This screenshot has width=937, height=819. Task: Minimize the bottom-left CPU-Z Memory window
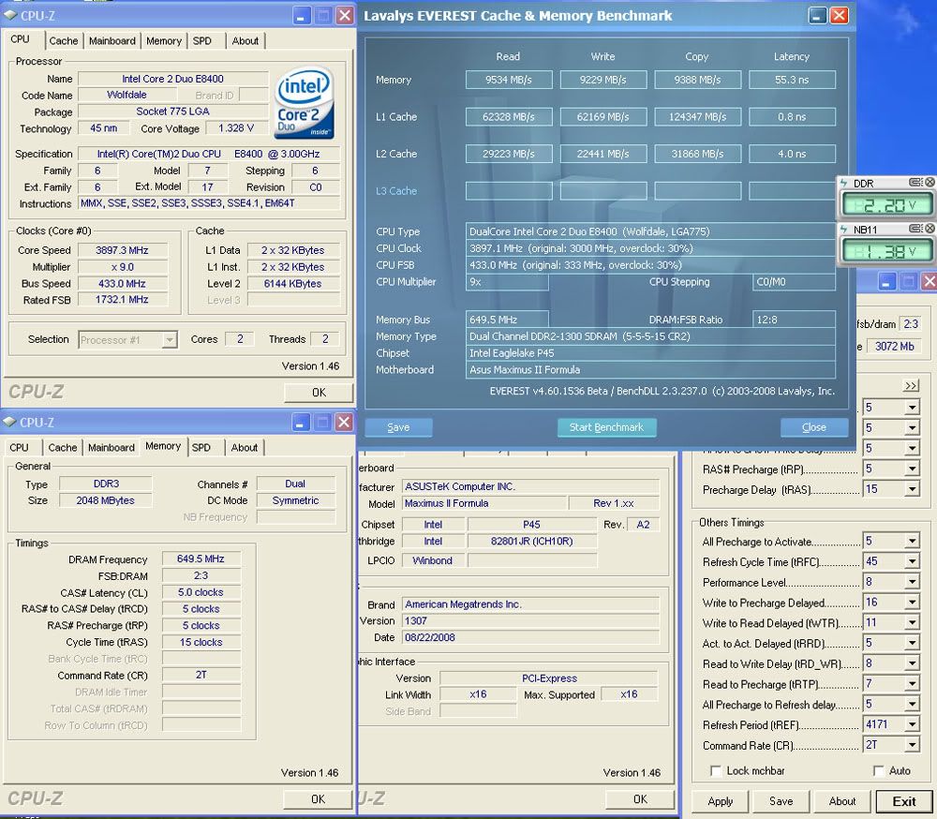tap(301, 423)
